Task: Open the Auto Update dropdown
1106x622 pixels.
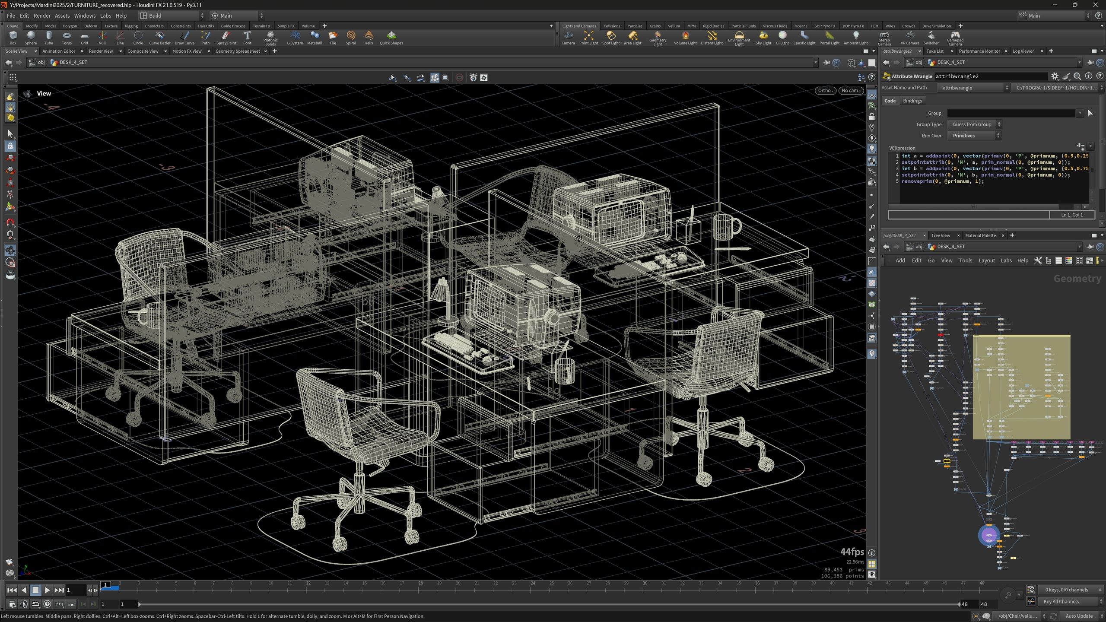Action: point(1082,616)
